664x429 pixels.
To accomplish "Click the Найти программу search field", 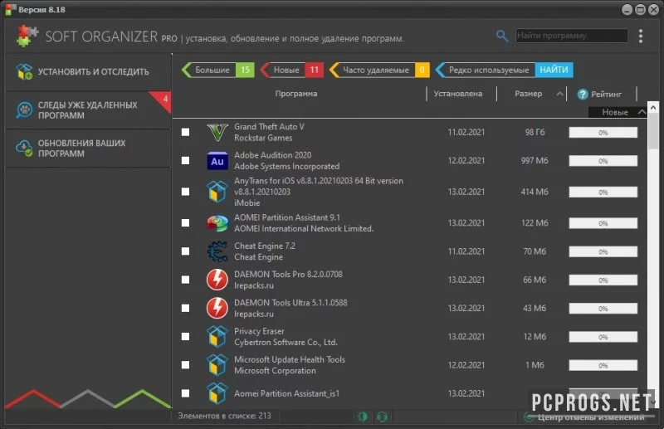I will [572, 36].
